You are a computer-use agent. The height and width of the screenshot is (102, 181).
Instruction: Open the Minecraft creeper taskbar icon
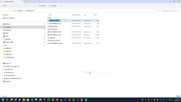coord(49,100)
